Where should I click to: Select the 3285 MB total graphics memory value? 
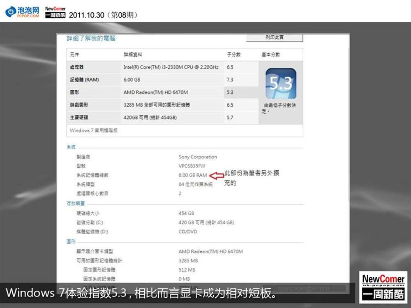pos(188,261)
